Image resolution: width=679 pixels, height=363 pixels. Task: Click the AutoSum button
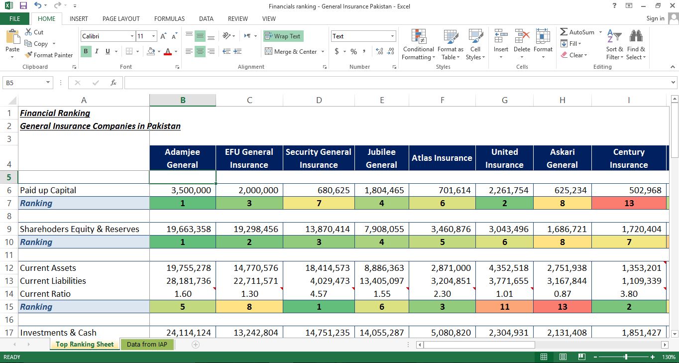[577, 32]
